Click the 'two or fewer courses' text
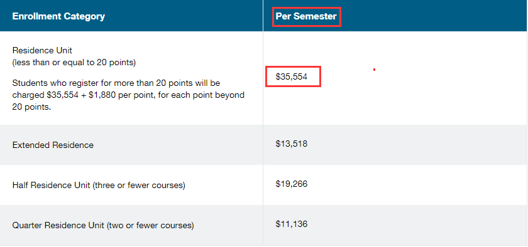 150,225
